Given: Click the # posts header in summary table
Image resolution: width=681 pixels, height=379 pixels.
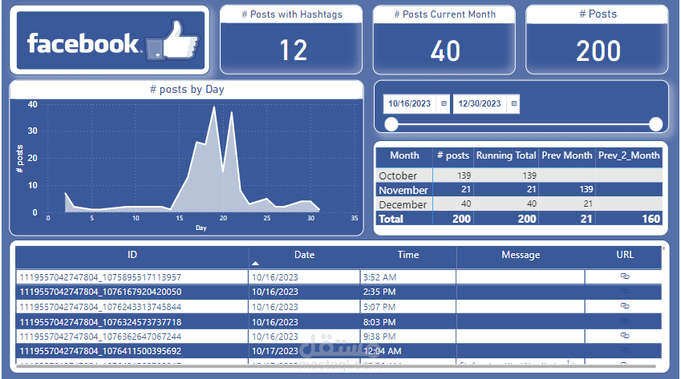Looking at the screenshot, I should 453,155.
